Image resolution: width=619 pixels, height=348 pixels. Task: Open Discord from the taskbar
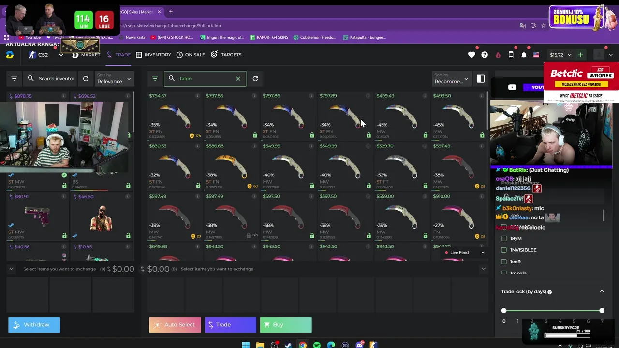(x=359, y=345)
